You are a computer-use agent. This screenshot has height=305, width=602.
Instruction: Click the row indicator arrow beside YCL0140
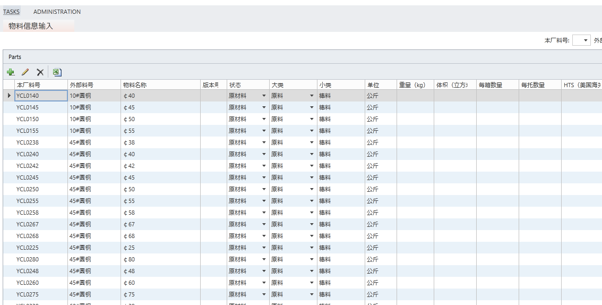[8, 96]
